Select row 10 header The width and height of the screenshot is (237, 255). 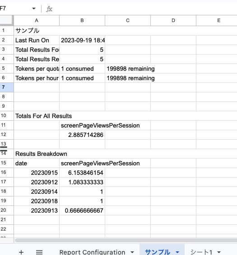click(x=7, y=116)
